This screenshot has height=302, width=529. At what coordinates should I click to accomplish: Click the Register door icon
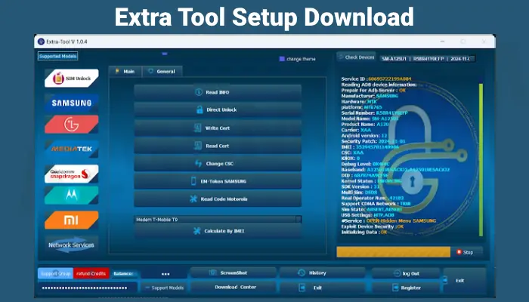395,288
